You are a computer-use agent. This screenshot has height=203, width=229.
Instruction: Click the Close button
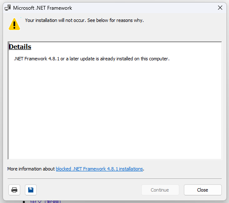coord(203,190)
